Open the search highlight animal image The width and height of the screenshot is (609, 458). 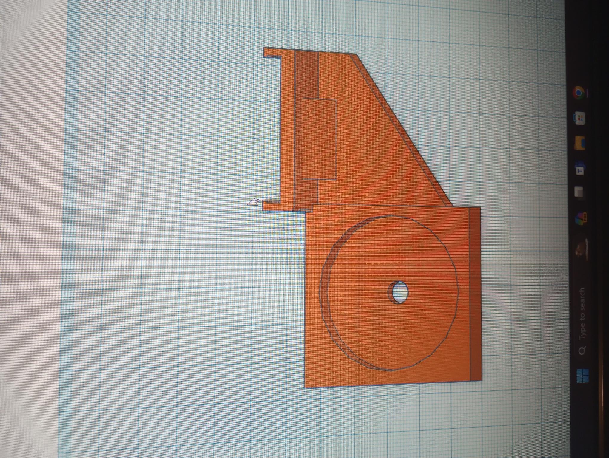click(581, 250)
